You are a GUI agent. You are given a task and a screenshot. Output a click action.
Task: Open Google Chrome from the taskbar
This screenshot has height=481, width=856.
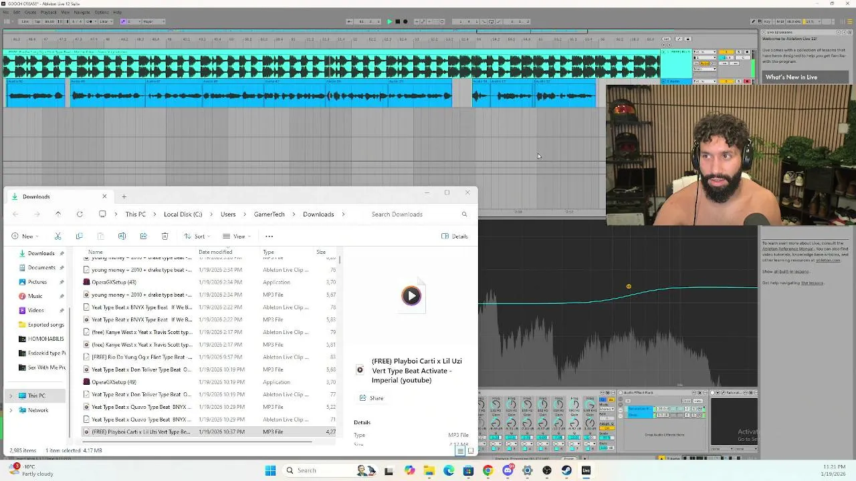[488, 470]
